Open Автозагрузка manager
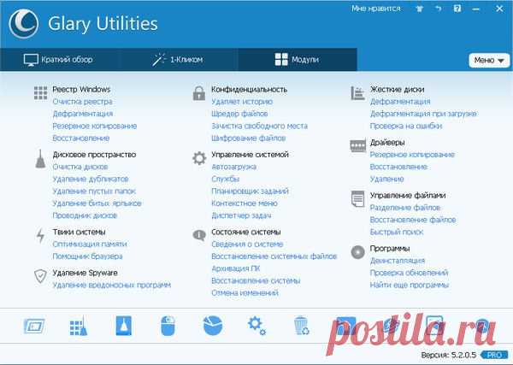This screenshot has width=513, height=365. click(x=234, y=167)
